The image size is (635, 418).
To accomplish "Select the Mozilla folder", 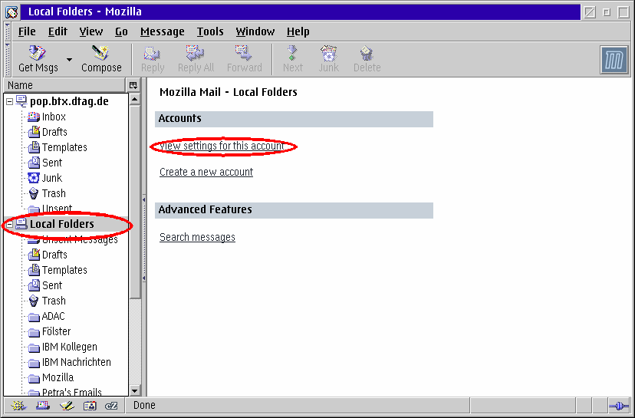I will coord(58,378).
